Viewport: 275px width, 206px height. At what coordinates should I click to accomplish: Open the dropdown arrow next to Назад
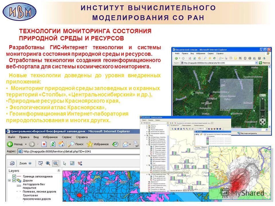pos(25,144)
